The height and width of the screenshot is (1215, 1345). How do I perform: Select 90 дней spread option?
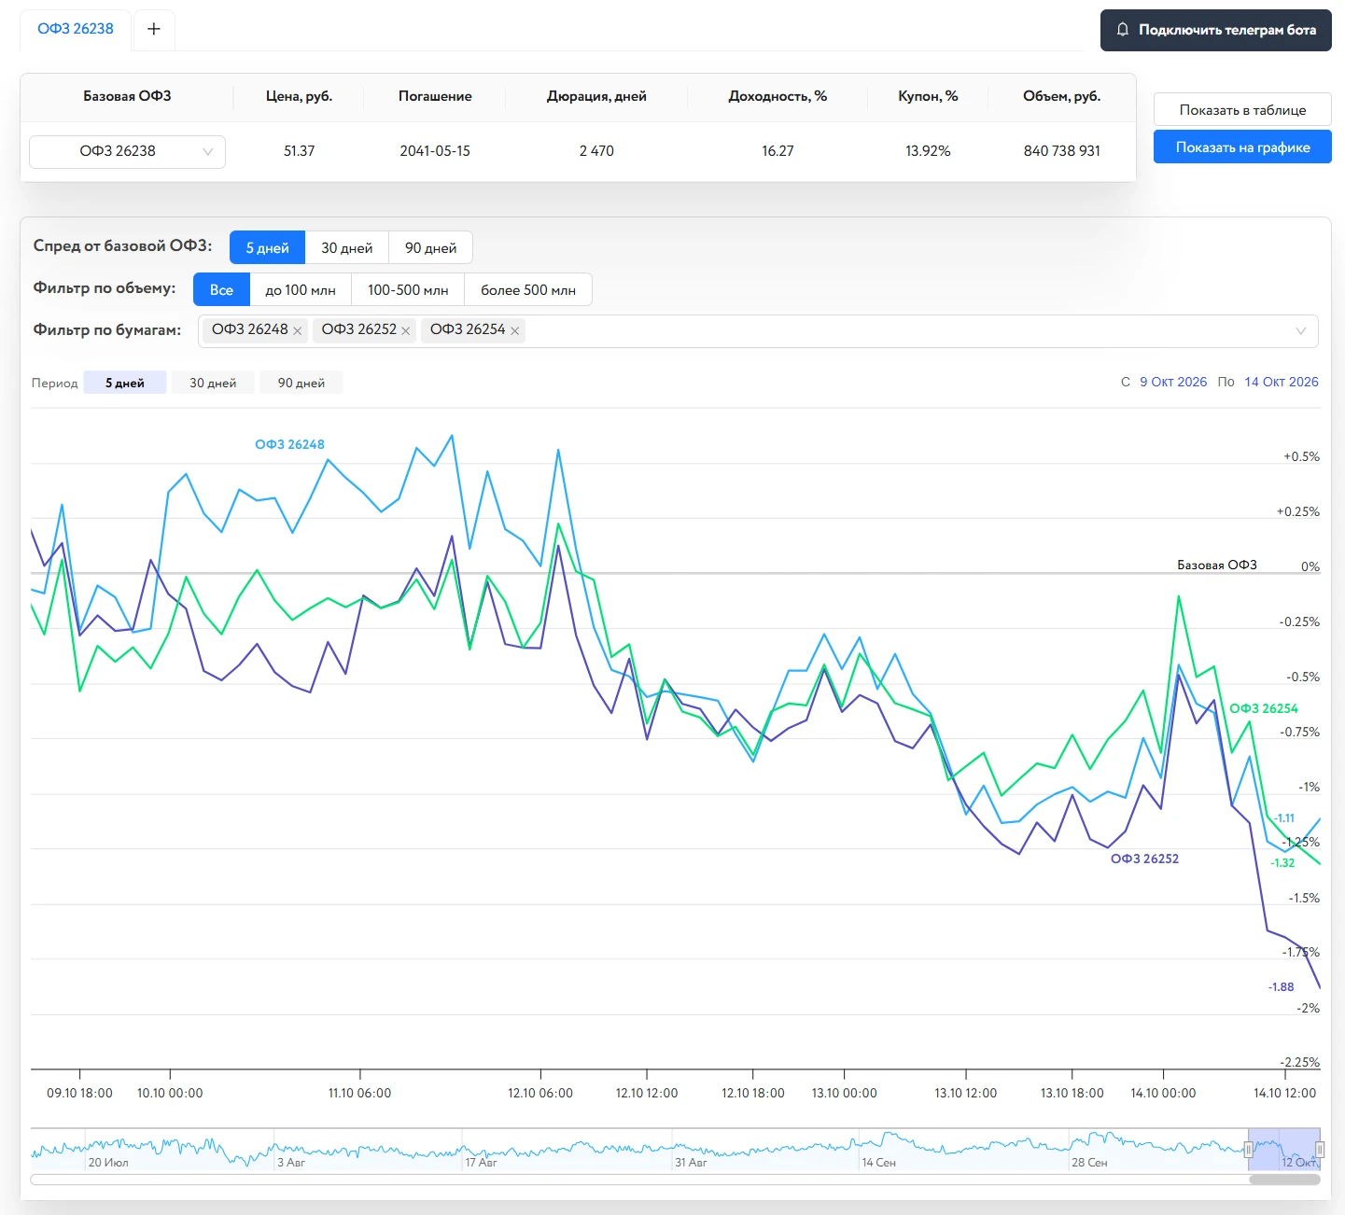coord(430,248)
